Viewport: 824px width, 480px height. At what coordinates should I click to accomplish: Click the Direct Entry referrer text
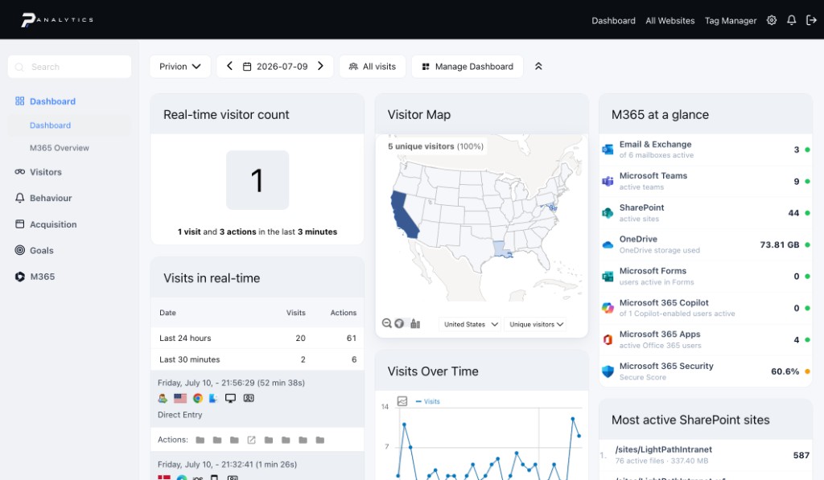(x=179, y=414)
